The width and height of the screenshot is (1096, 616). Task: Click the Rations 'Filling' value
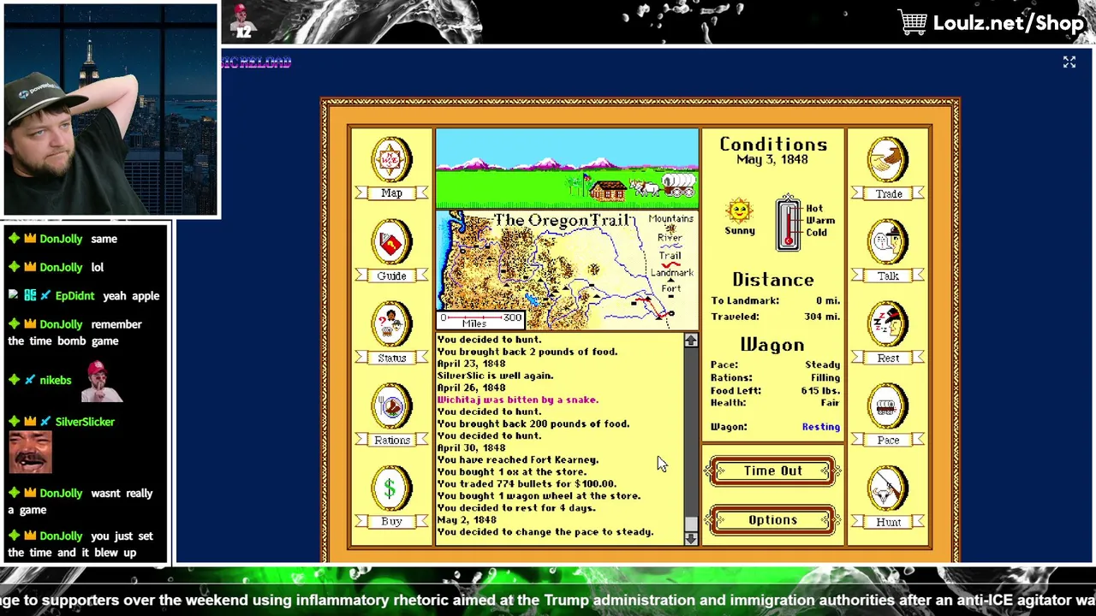click(825, 377)
